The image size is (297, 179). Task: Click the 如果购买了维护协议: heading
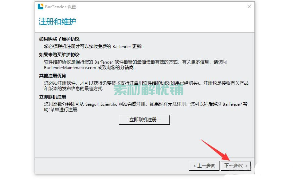click(x=60, y=39)
